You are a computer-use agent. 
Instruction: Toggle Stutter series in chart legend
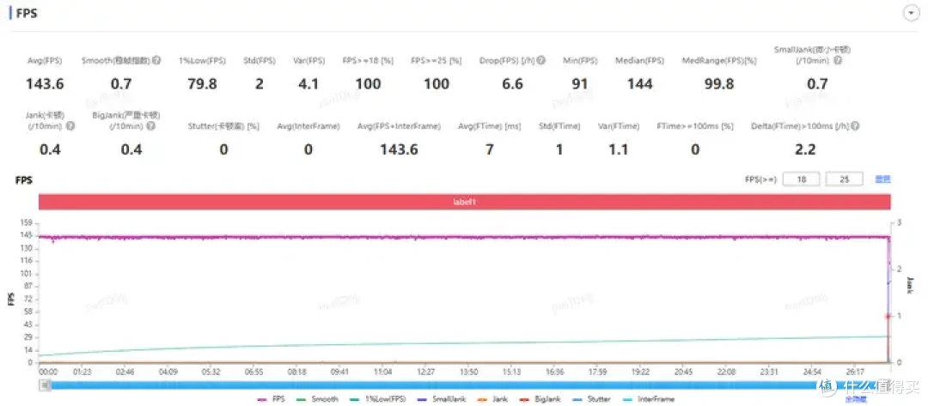[x=592, y=399]
